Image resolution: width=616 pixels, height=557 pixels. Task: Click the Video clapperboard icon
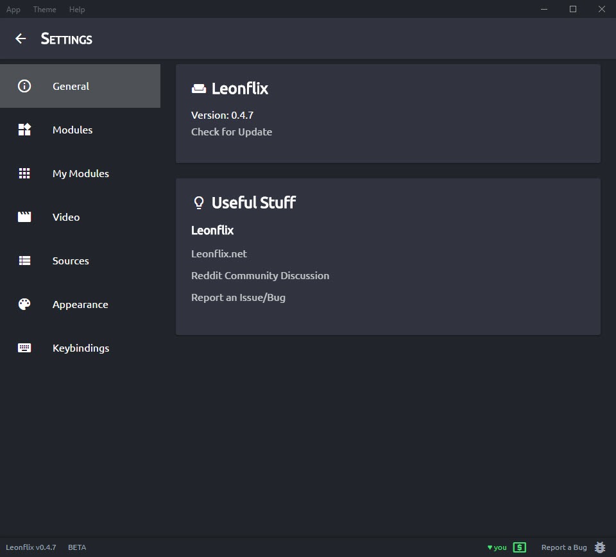(24, 217)
